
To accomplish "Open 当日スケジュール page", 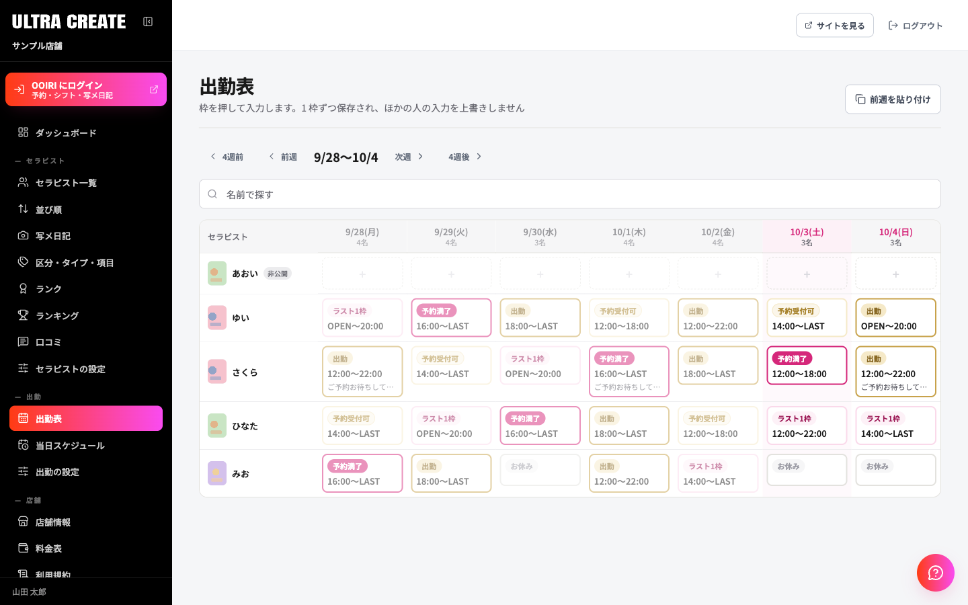I will click(86, 446).
